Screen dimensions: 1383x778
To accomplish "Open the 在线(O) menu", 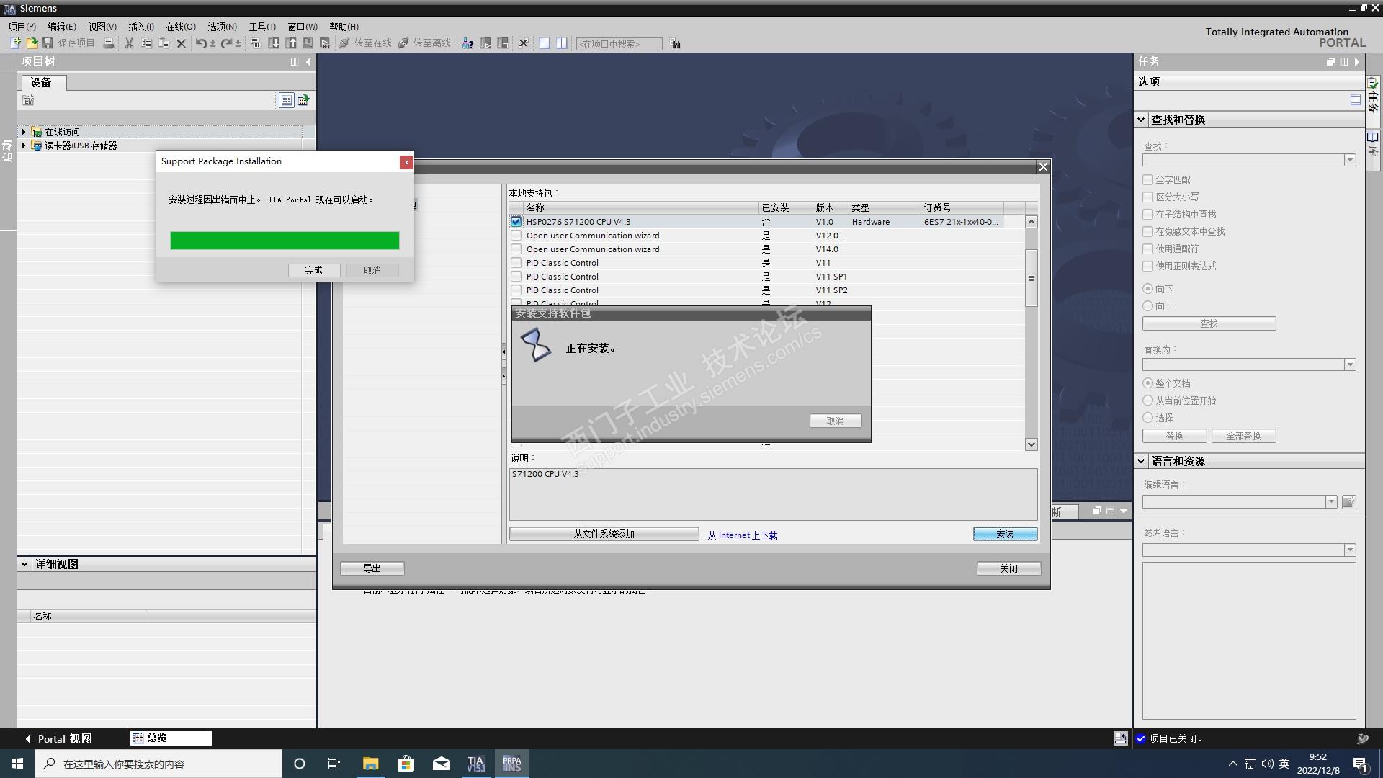I will pos(180,27).
